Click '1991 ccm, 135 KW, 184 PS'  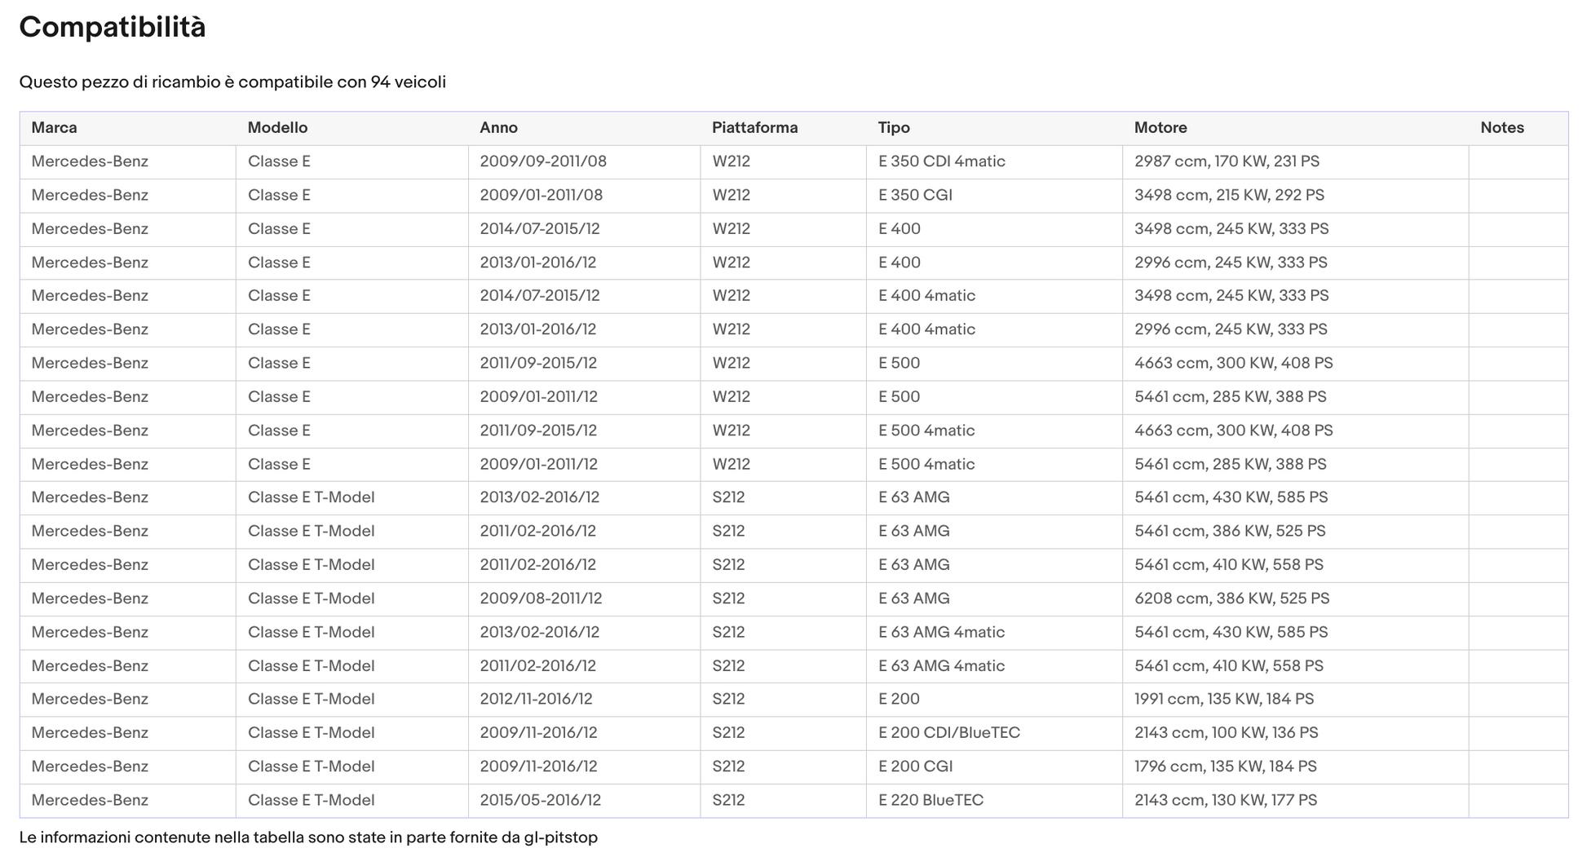click(x=1224, y=700)
